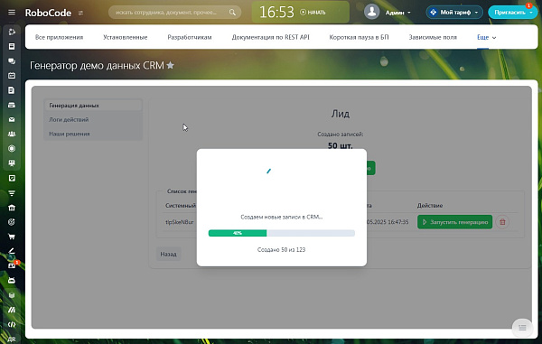Switch to Документация по REST API tab

click(x=270, y=37)
